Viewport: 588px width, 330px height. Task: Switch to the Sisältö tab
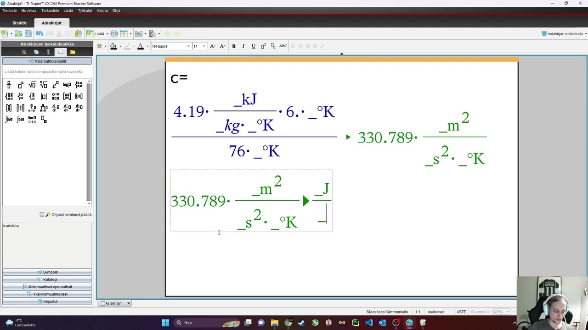(19, 23)
